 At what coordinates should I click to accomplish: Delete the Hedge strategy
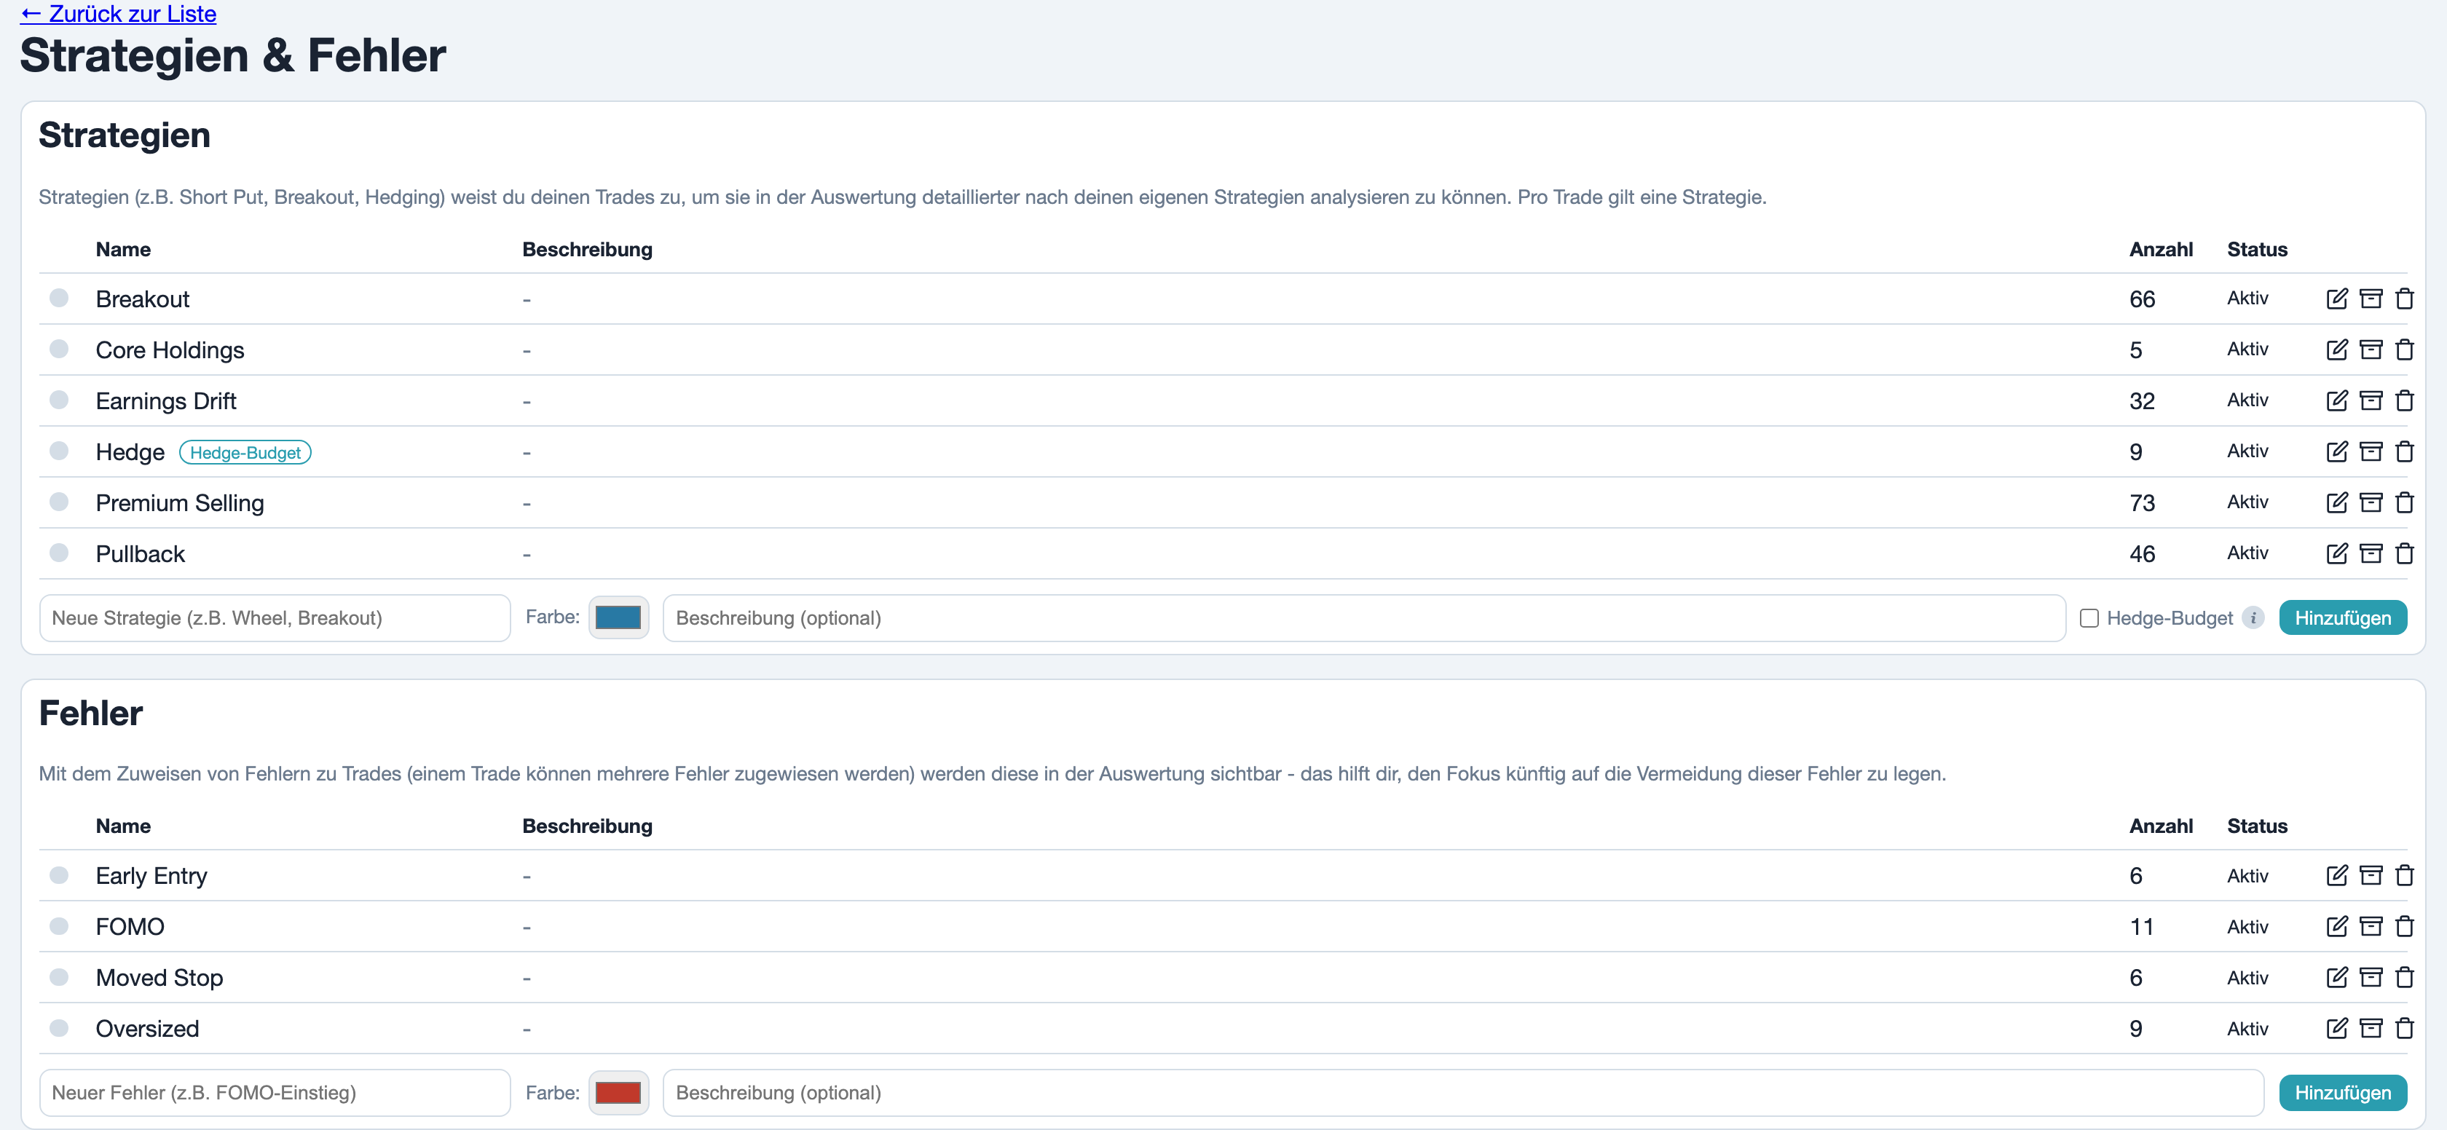(x=2404, y=452)
